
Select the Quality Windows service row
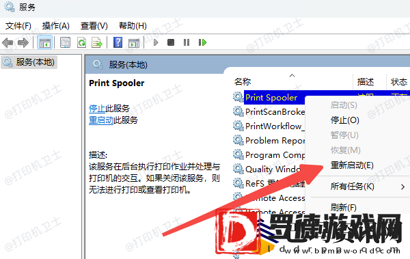tap(273, 169)
